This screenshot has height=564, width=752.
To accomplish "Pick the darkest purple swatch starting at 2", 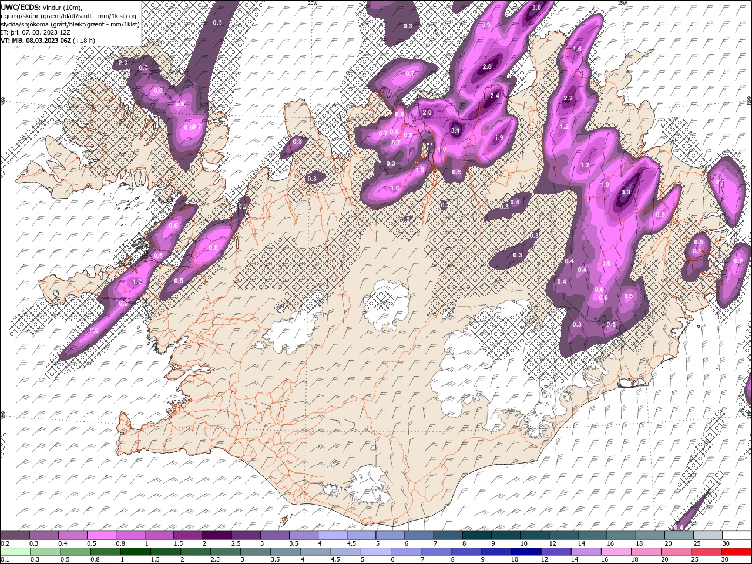I will 217,535.
